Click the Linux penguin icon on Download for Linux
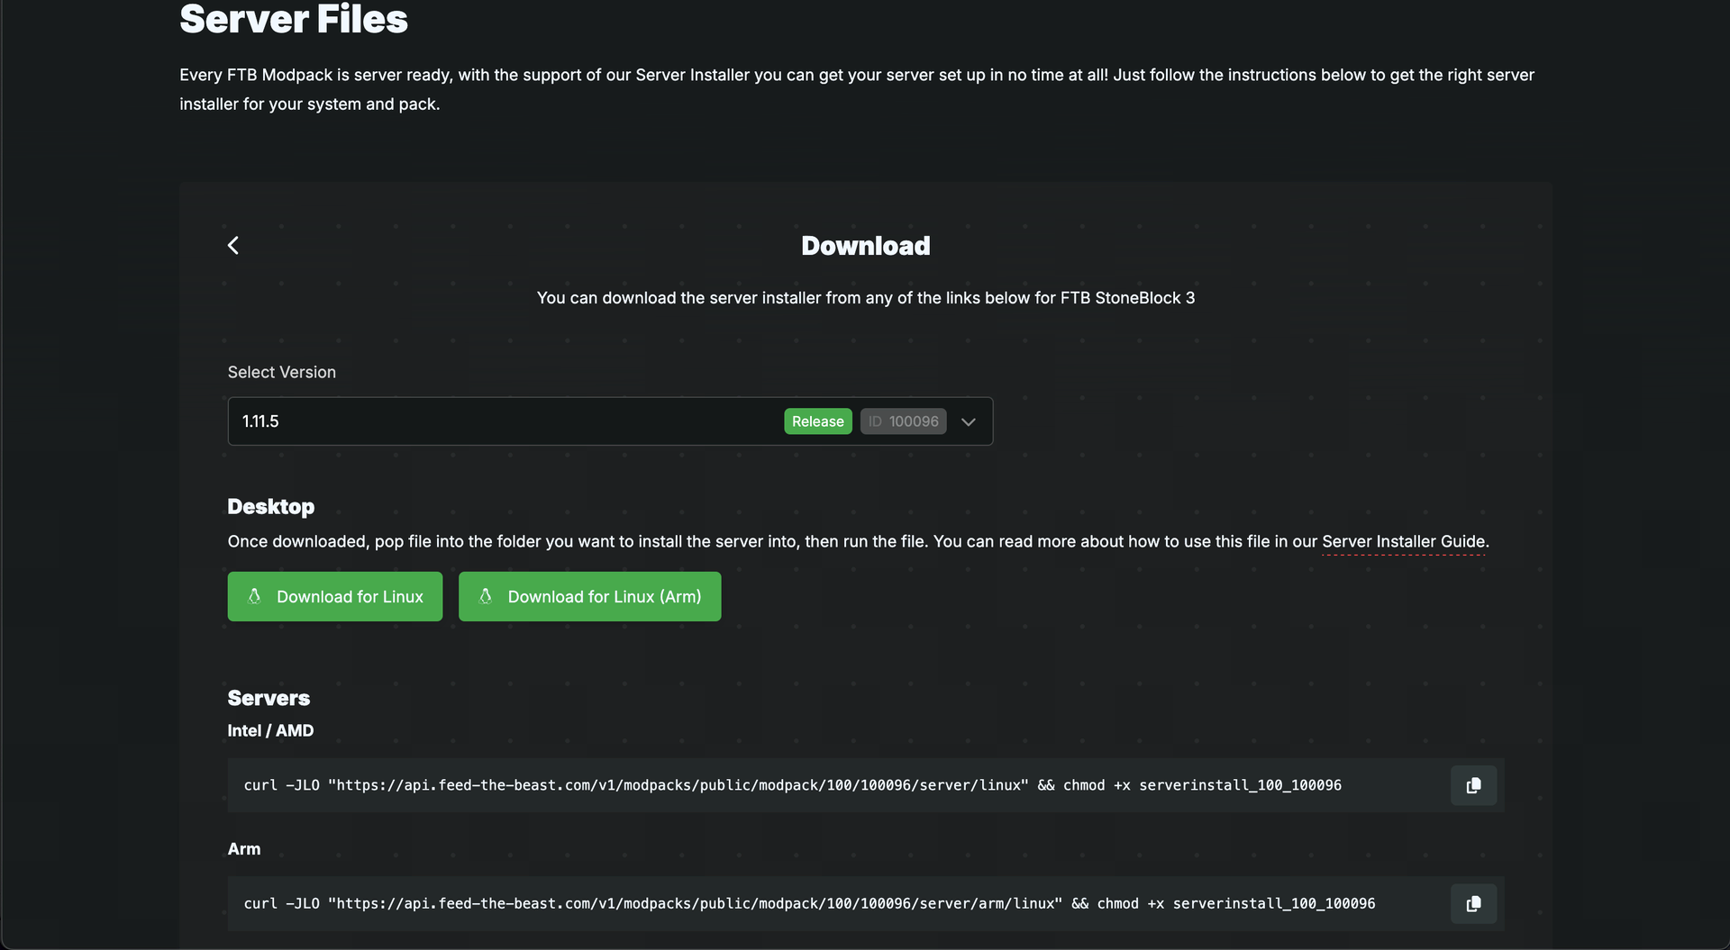 [254, 596]
